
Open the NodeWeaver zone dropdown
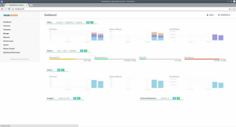[x=225, y=15]
